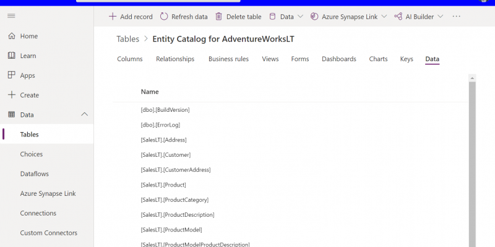The image size is (495, 247).
Task: Select the [SalesLT].[CustomerAddress] row
Action: 290,170
